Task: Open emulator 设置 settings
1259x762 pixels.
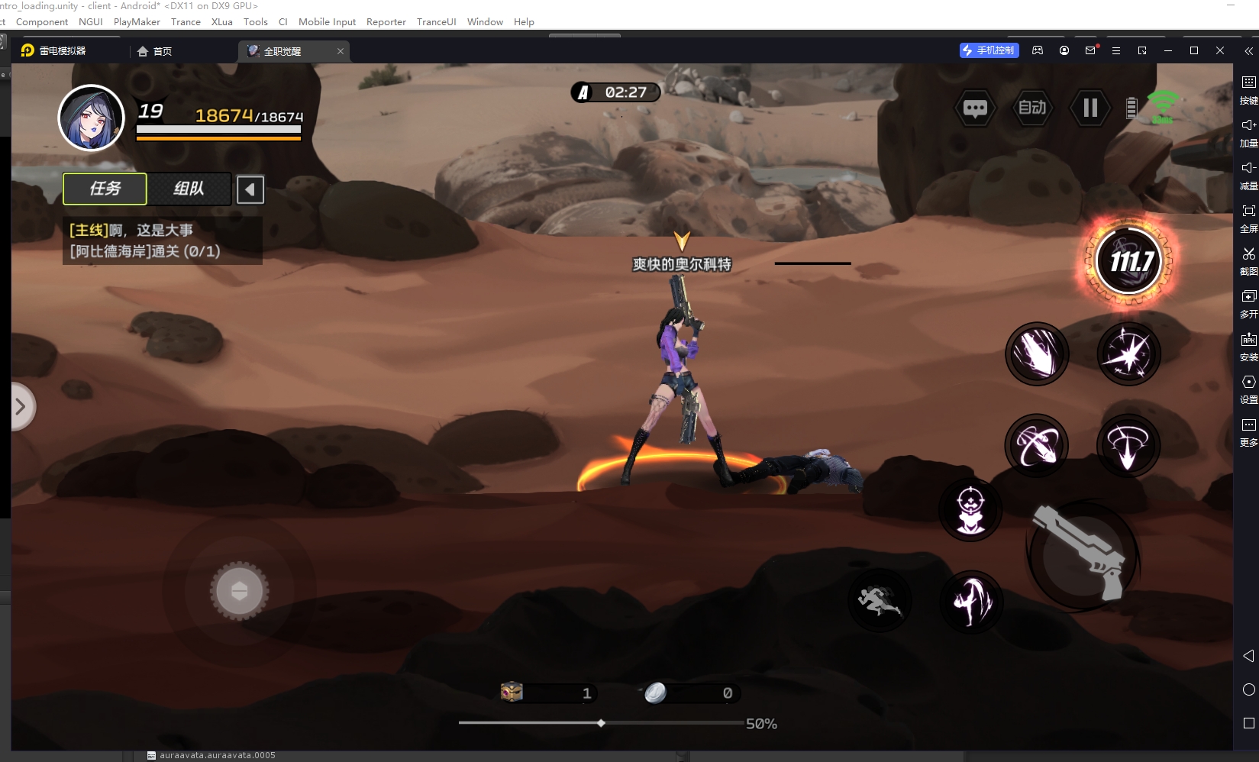Action: click(x=1248, y=389)
